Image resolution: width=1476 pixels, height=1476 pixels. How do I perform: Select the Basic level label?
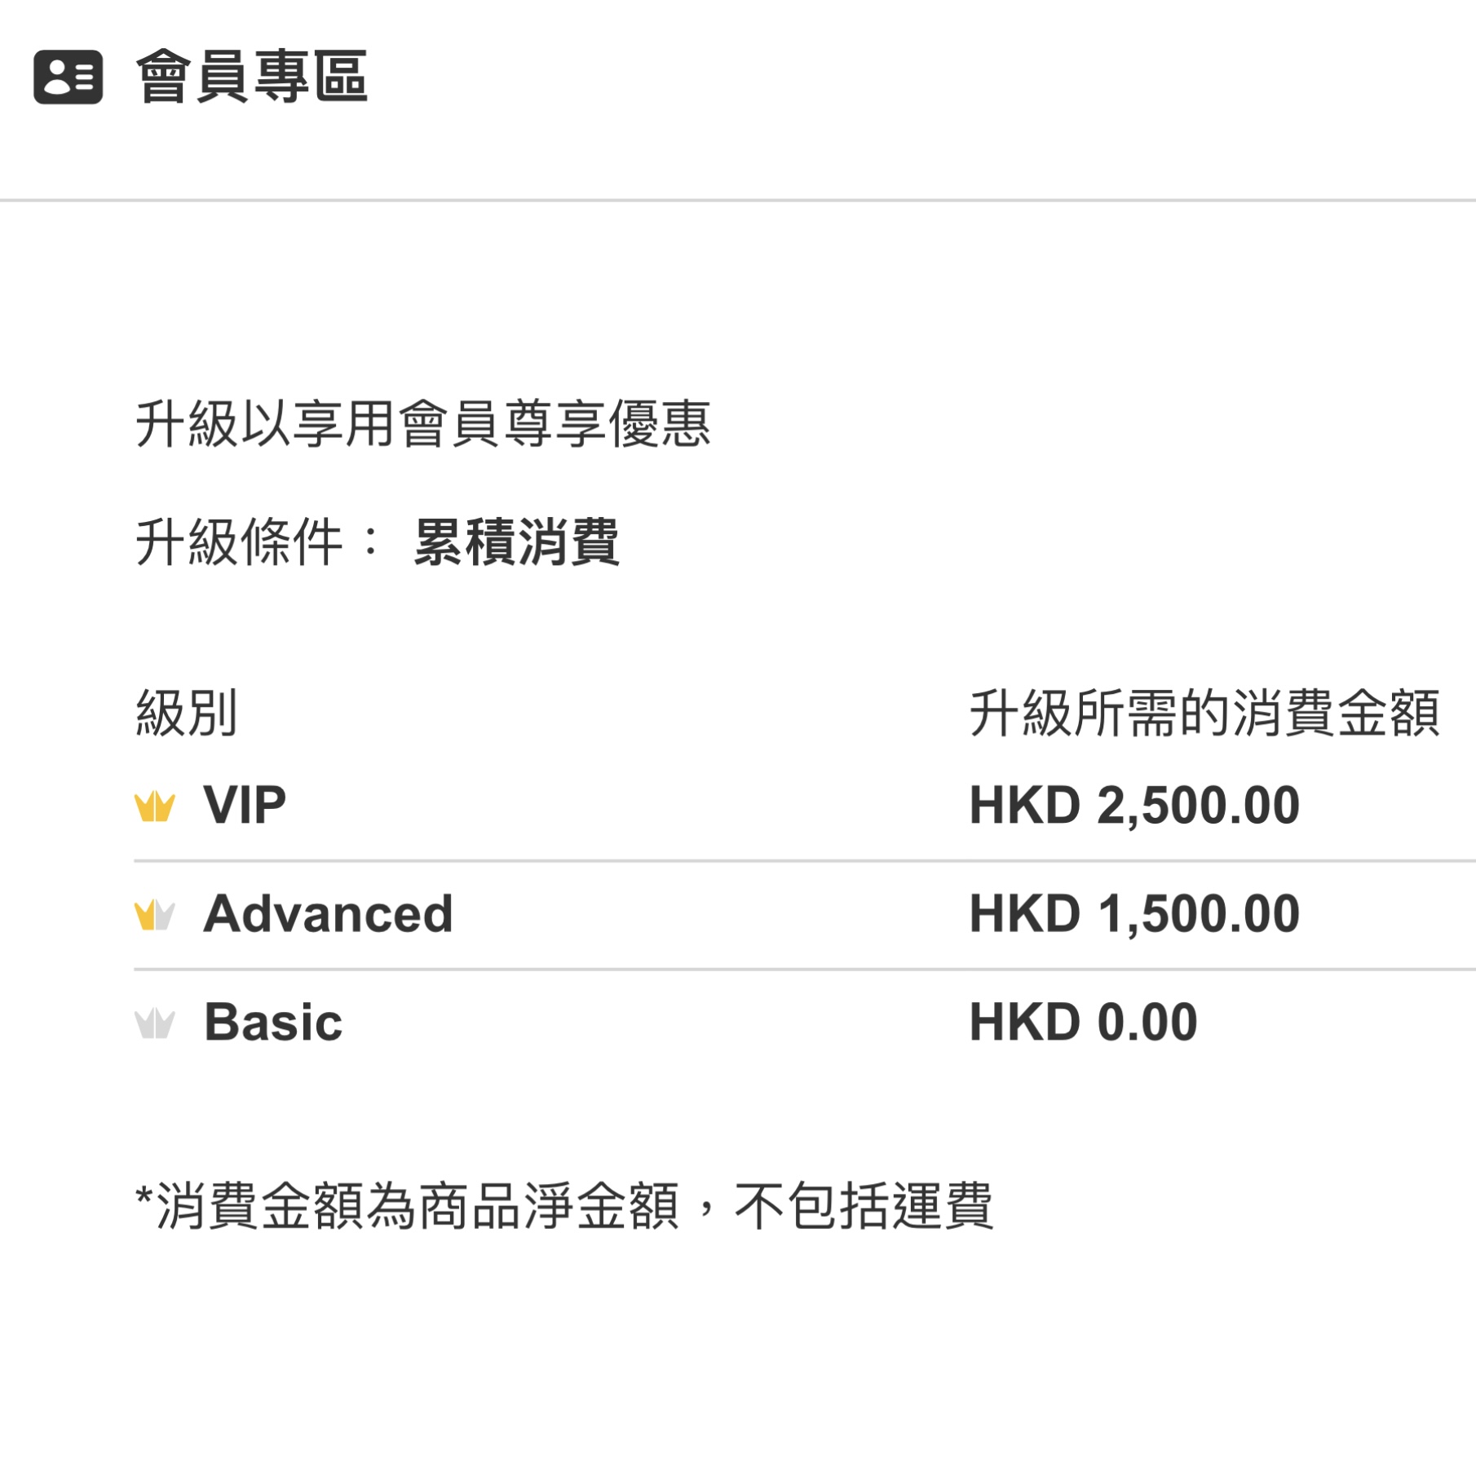273,1023
